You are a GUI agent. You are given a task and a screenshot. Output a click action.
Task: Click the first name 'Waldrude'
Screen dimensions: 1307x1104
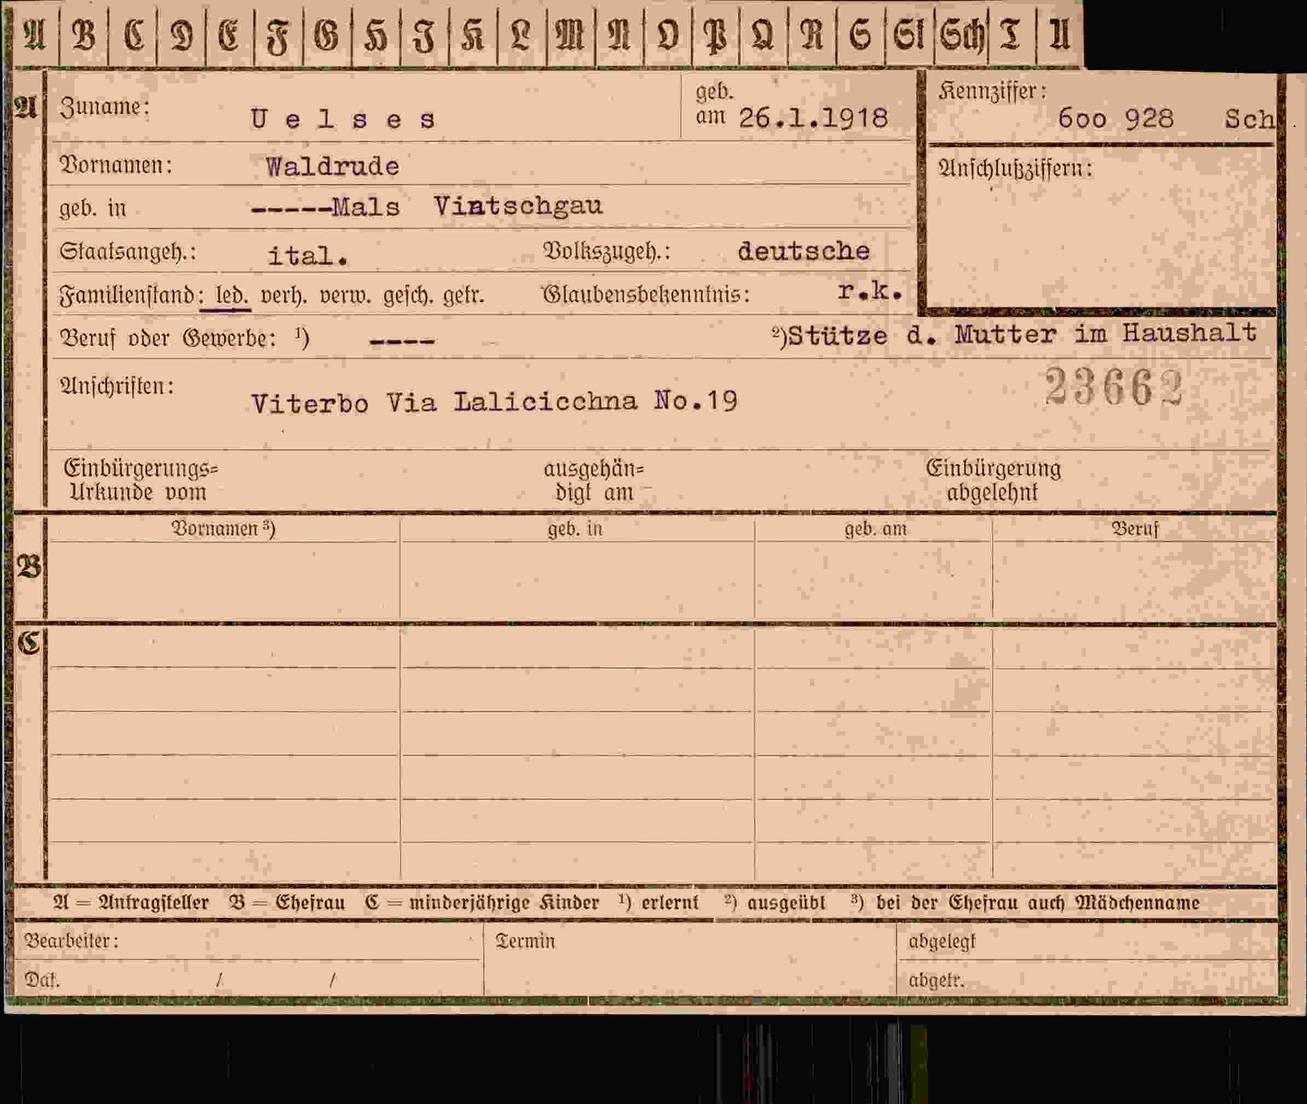(x=332, y=166)
